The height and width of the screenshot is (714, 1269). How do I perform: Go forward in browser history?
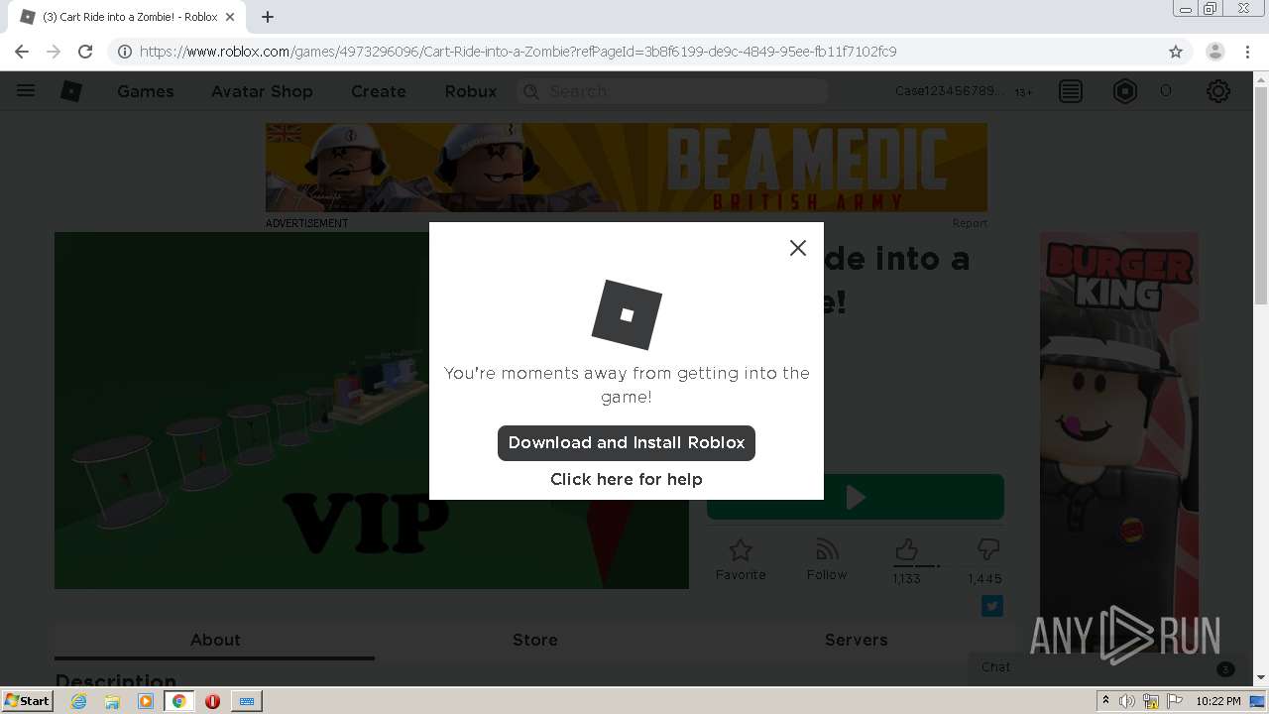point(54,52)
